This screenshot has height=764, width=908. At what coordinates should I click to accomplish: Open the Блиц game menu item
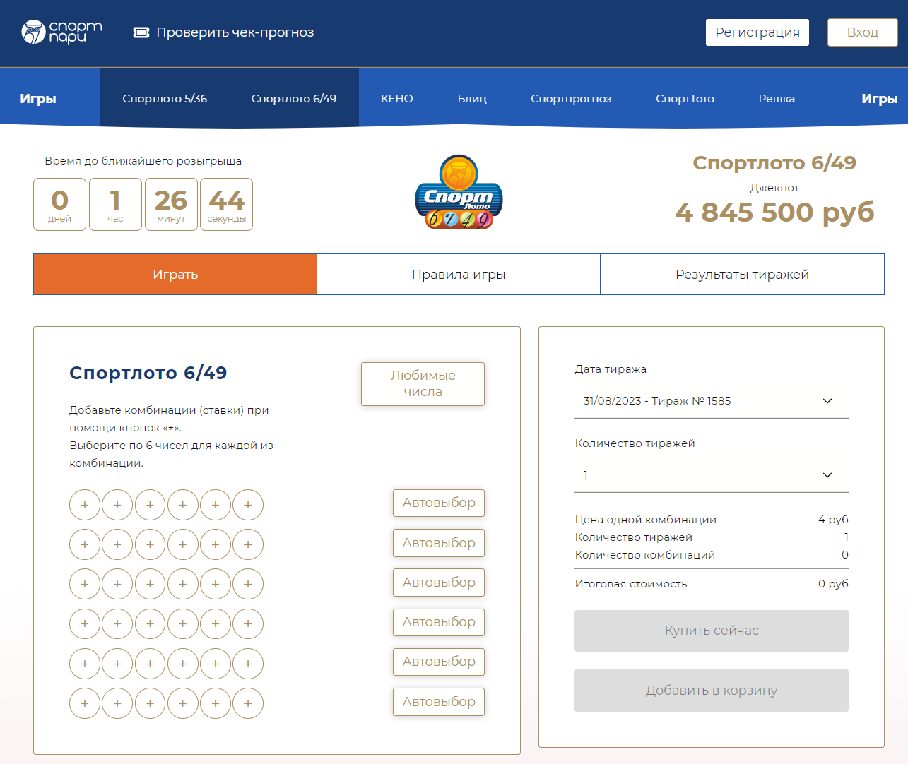coord(472,99)
